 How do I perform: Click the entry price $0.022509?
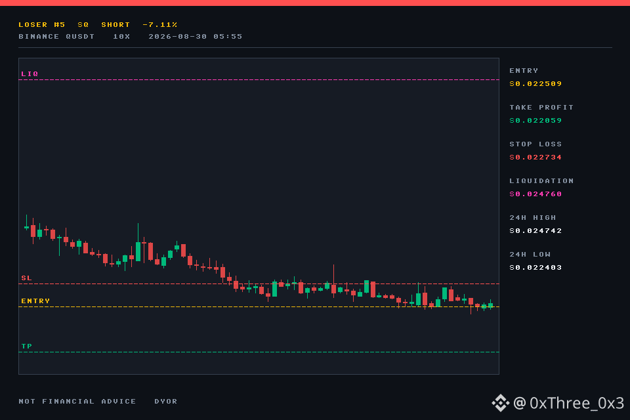click(x=535, y=84)
